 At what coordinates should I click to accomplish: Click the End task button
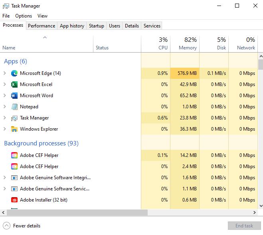click(244, 225)
